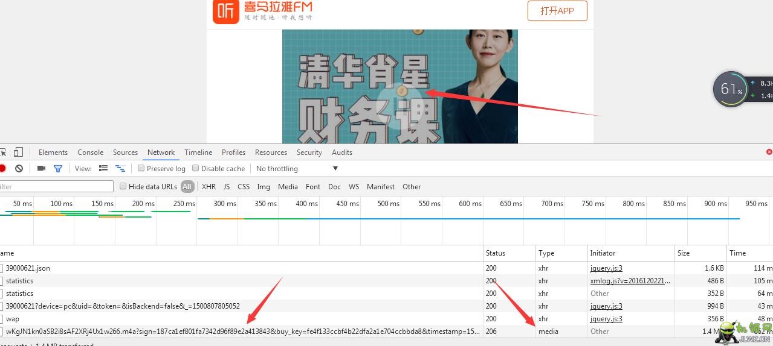Open the Security tab
The image size is (773, 346).
tap(309, 153)
